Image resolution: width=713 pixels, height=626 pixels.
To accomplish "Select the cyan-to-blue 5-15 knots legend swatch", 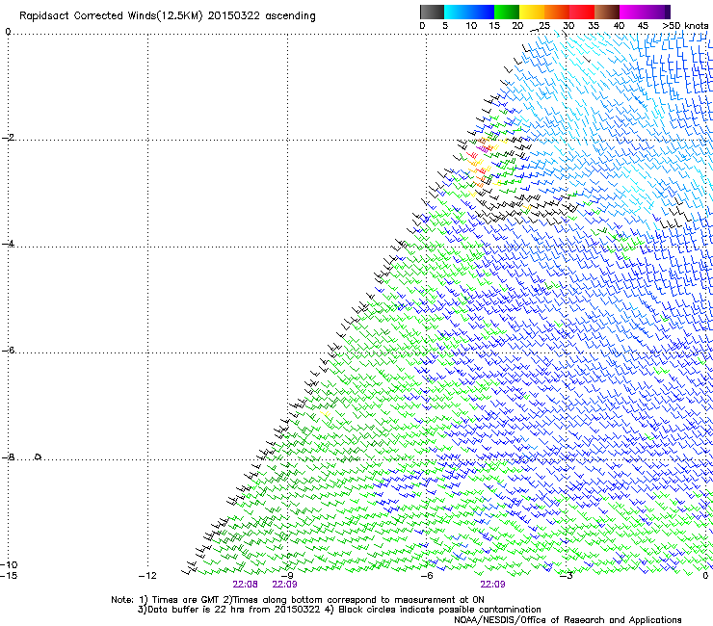I will tap(469, 12).
